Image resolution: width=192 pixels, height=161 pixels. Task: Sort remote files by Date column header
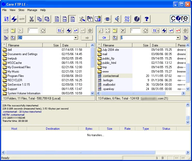163,45
